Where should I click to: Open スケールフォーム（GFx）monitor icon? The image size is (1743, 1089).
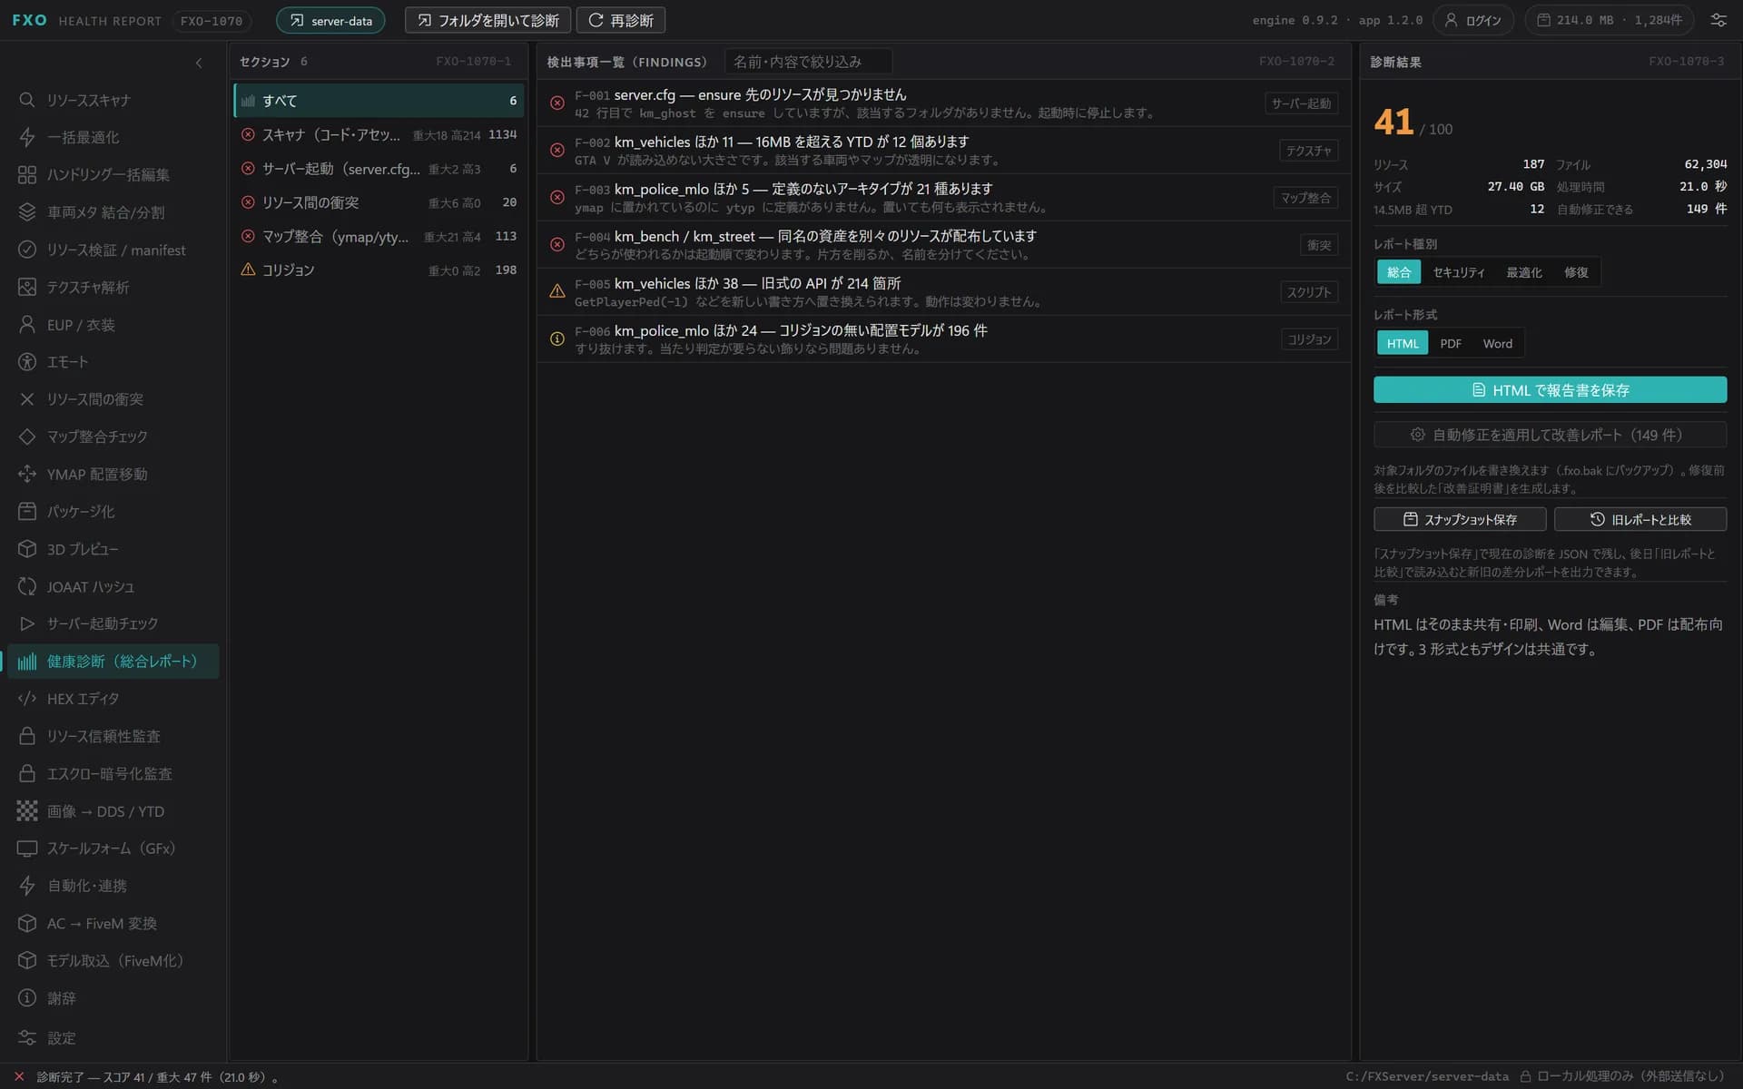27,849
